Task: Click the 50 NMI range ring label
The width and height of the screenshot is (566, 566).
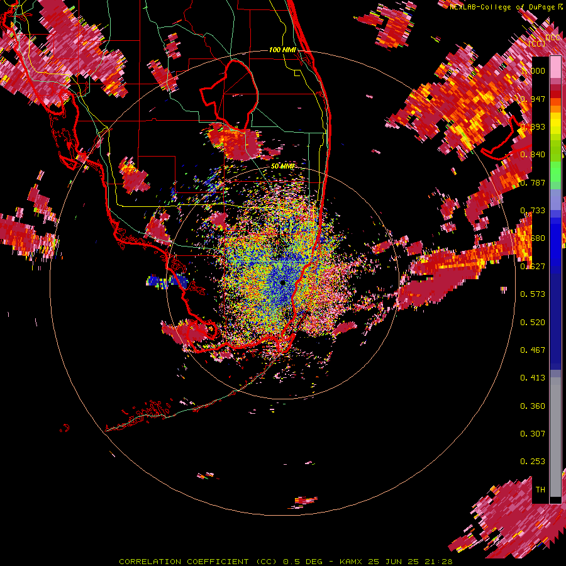Action: point(282,167)
